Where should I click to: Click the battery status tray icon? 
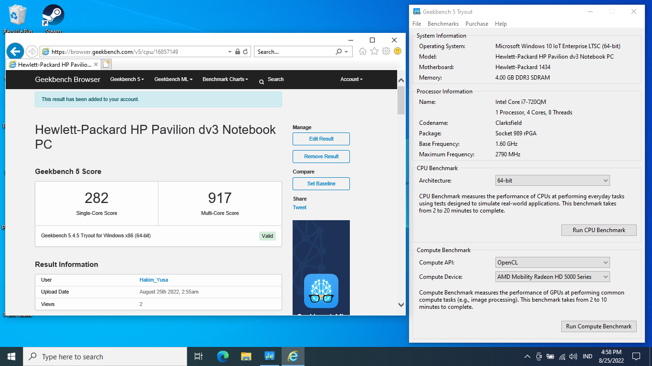pyautogui.click(x=550, y=356)
